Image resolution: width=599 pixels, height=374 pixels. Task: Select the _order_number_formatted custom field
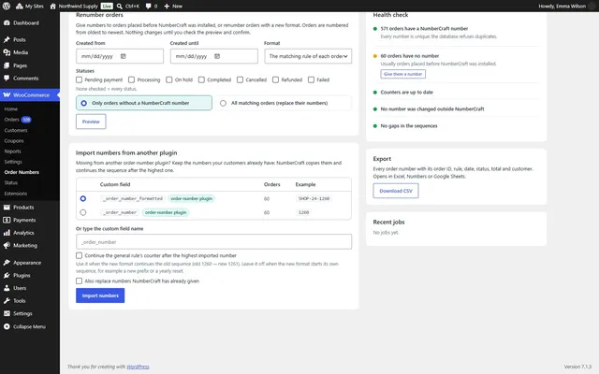83,198
